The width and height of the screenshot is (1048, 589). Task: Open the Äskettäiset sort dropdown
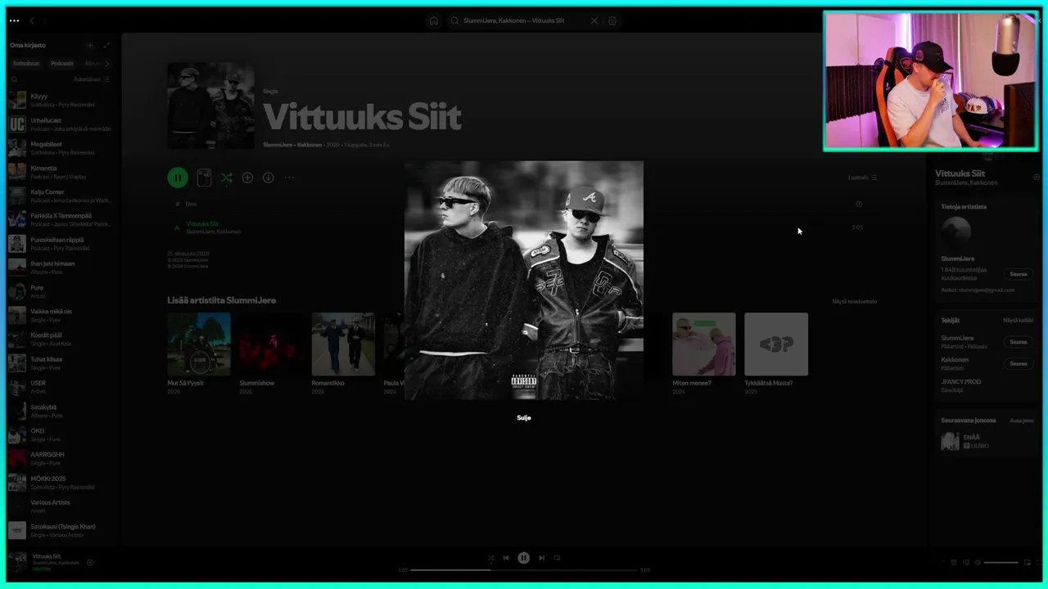click(x=92, y=79)
